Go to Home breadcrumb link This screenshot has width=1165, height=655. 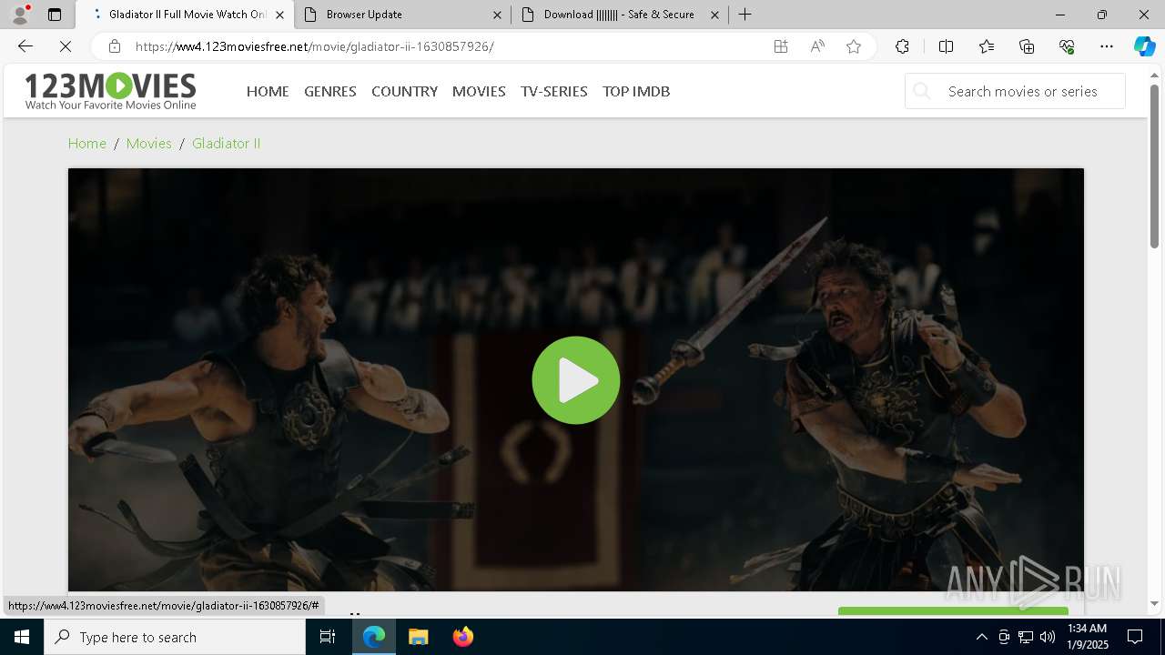pos(87,143)
